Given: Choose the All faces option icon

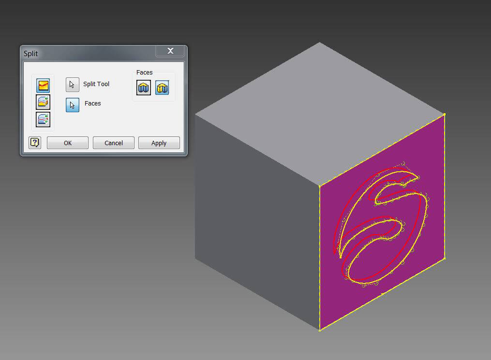Looking at the screenshot, I should 144,88.
